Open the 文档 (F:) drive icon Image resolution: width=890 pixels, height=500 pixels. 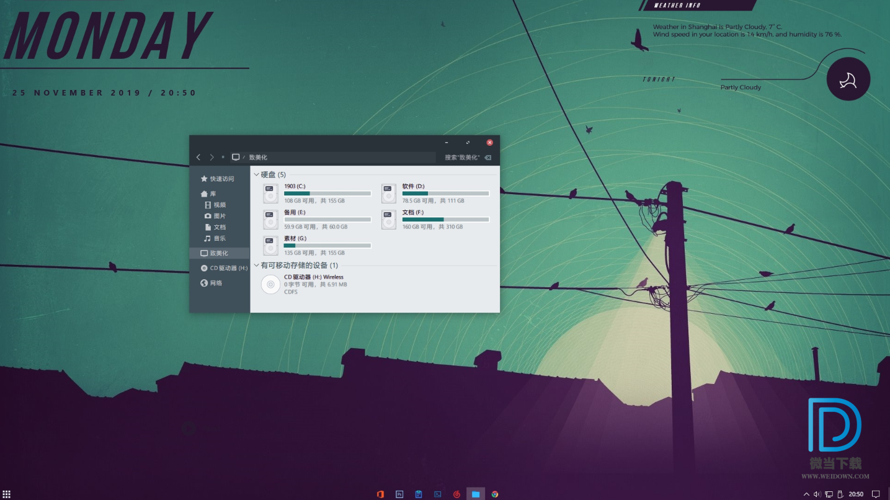coord(389,220)
